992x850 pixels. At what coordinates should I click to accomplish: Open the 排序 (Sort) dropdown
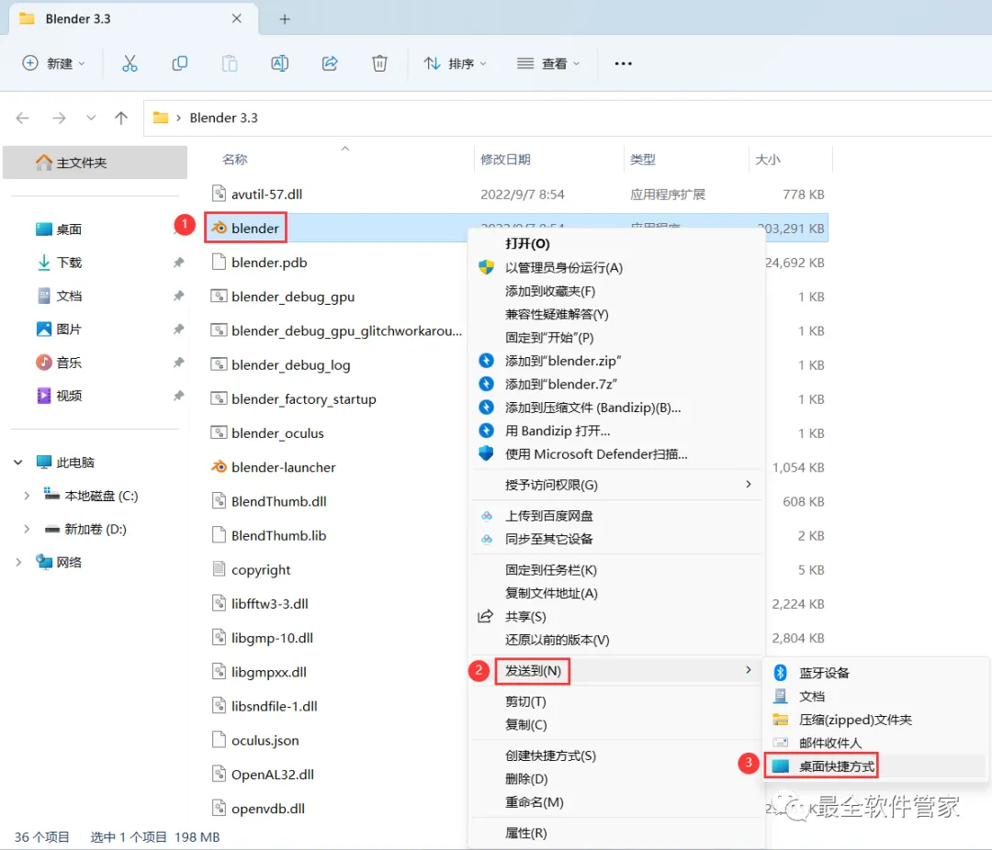456,64
